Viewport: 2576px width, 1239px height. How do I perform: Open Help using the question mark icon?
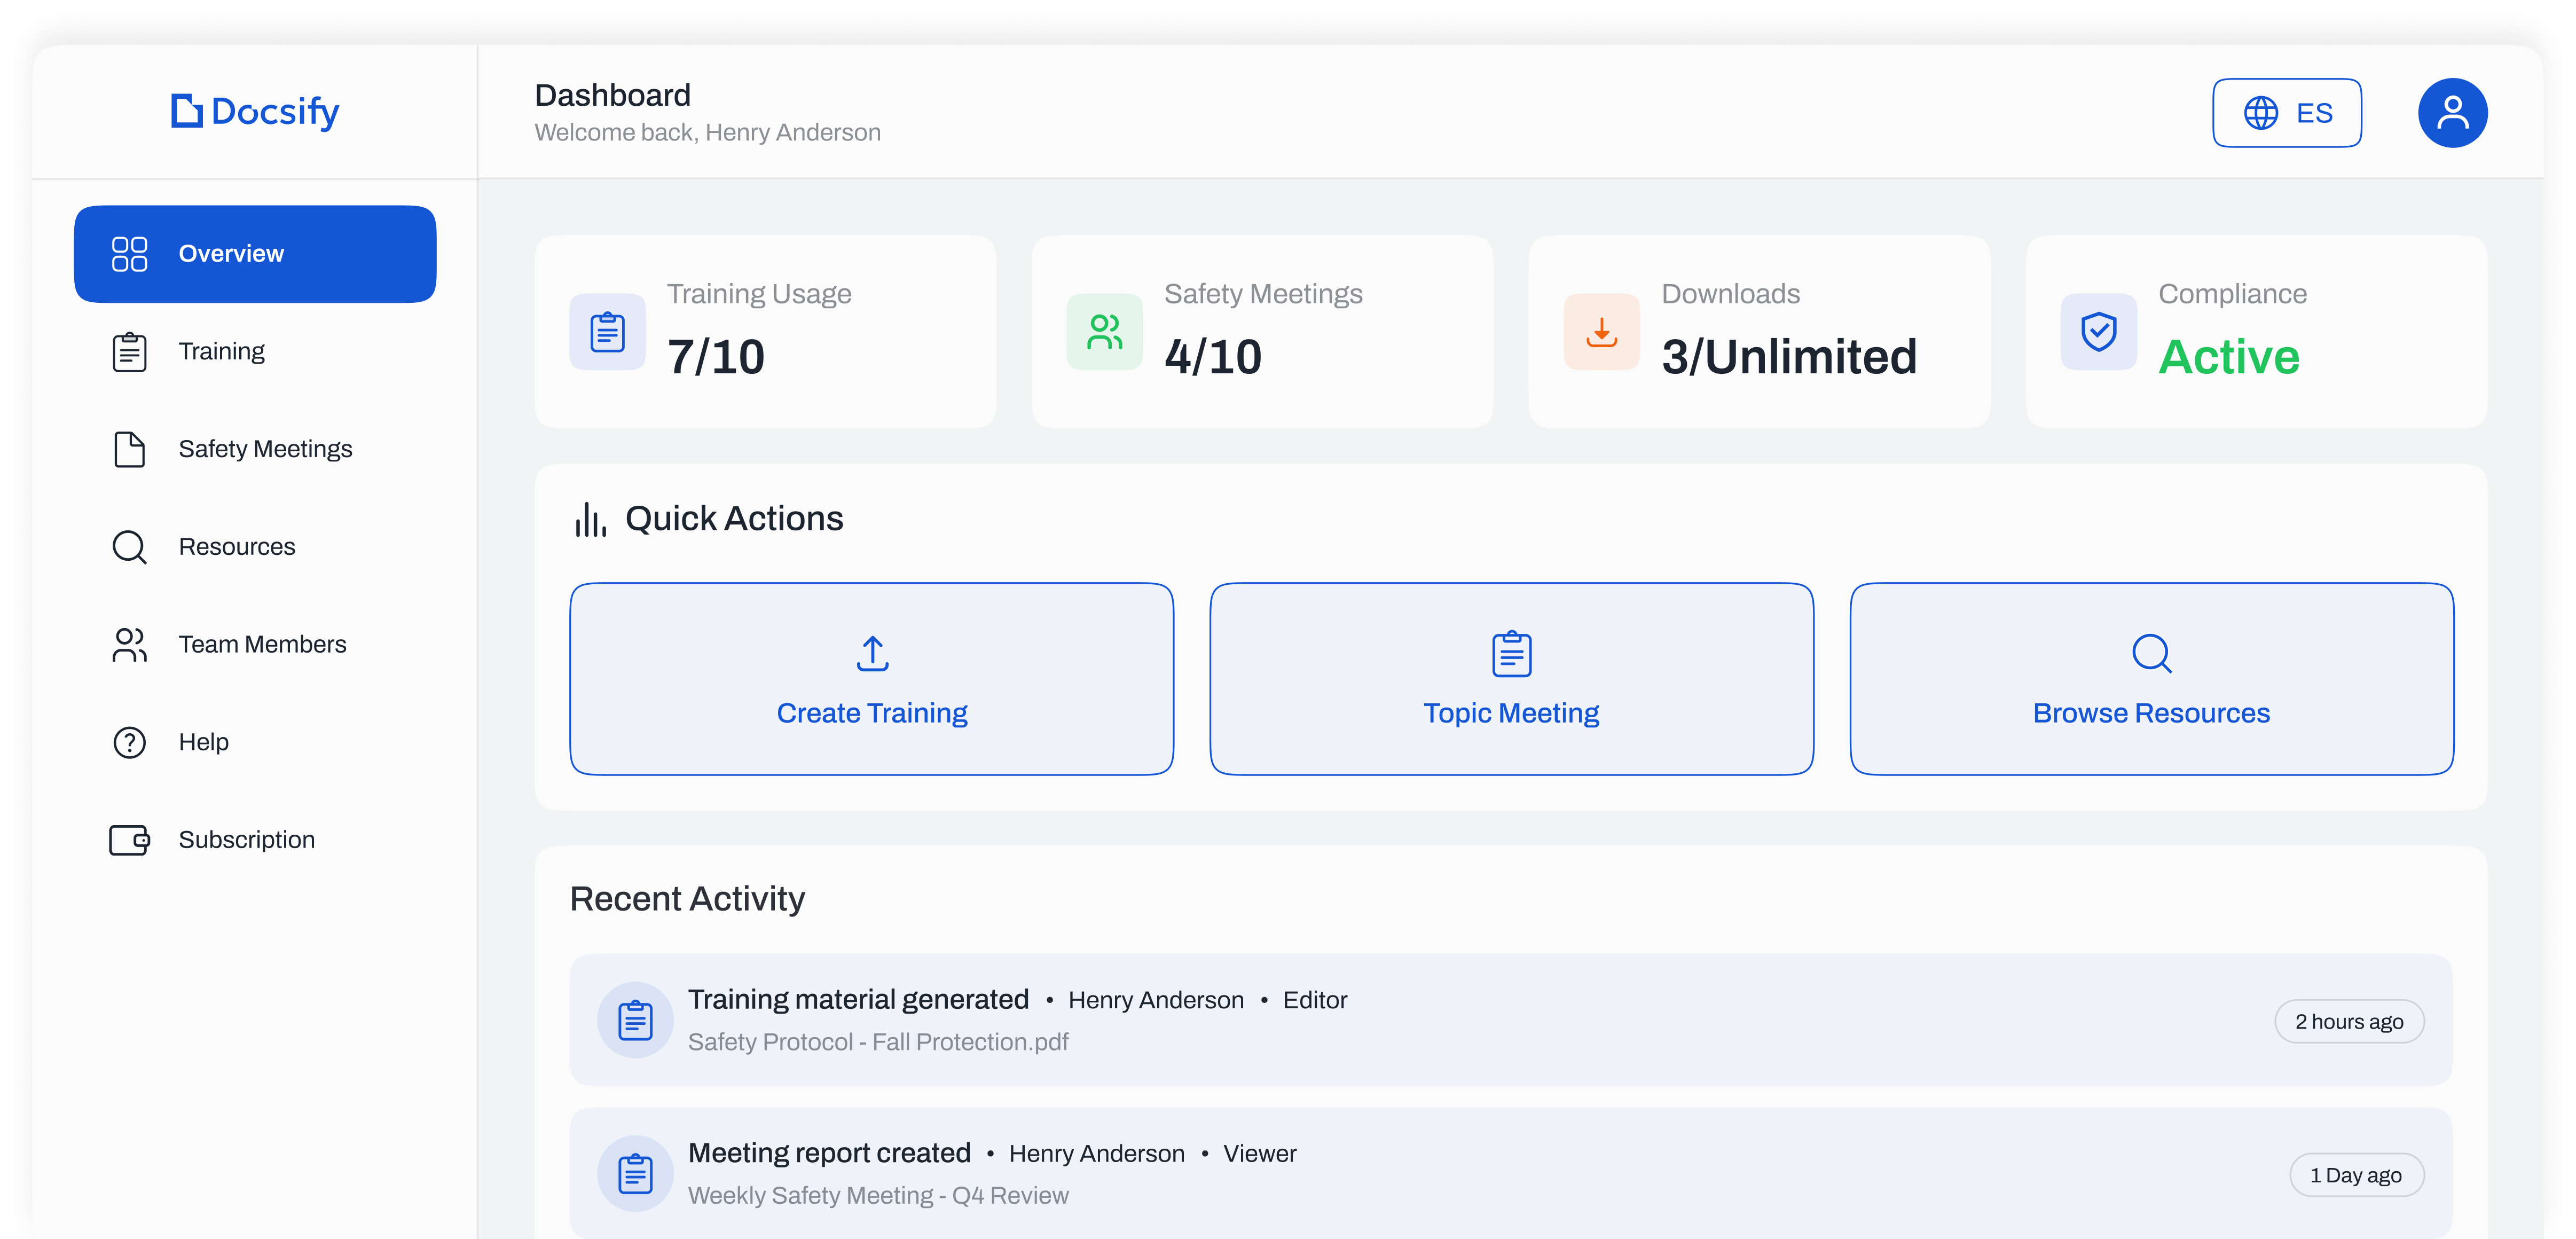click(129, 741)
